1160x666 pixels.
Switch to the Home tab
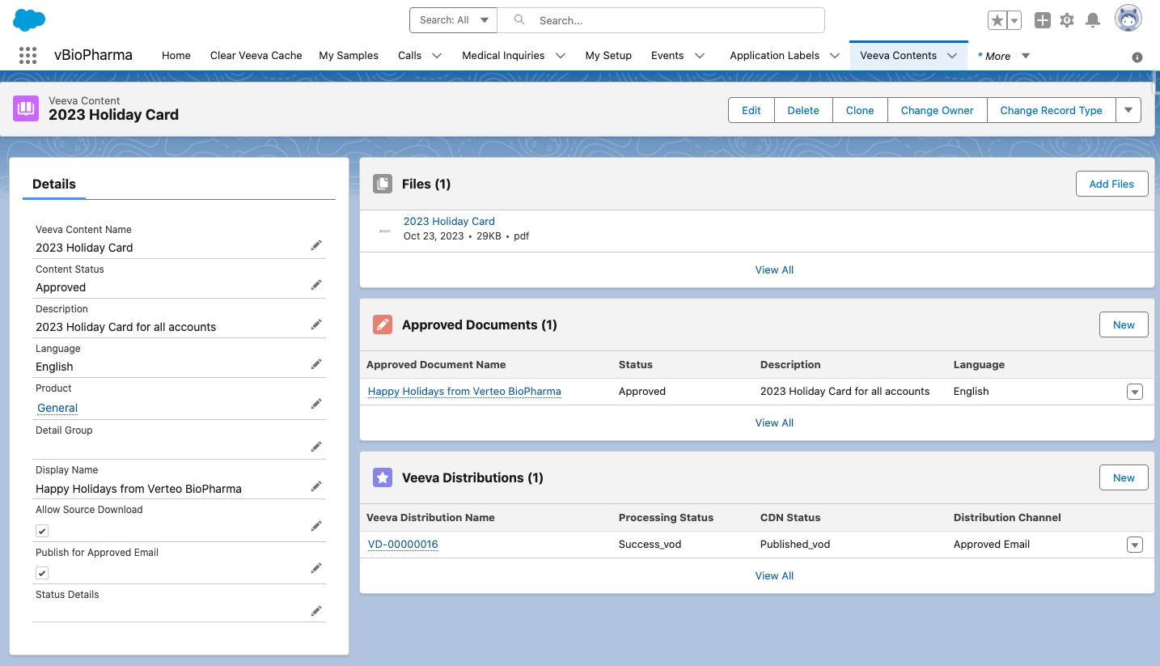coord(176,55)
